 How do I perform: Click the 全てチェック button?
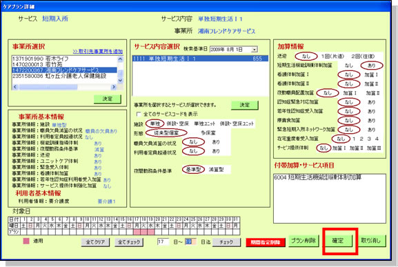(x=129, y=242)
